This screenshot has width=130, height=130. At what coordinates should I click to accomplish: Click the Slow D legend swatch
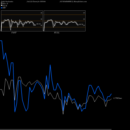pos(2,3)
